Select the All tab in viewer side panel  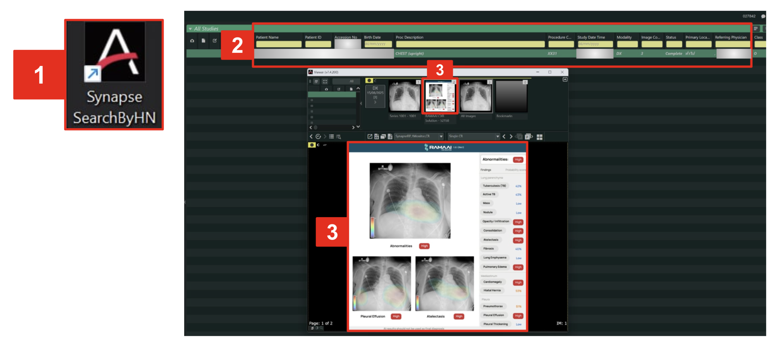coord(351,81)
